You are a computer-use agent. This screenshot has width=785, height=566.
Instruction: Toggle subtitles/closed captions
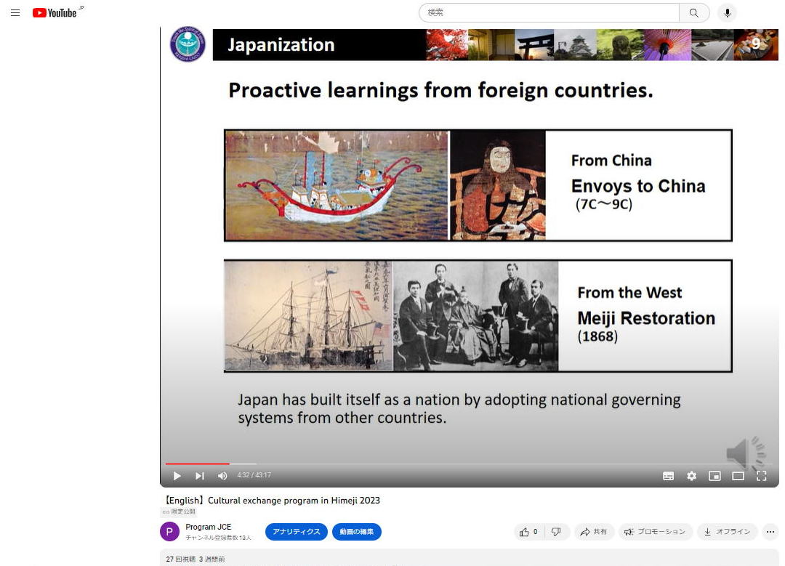coord(668,476)
